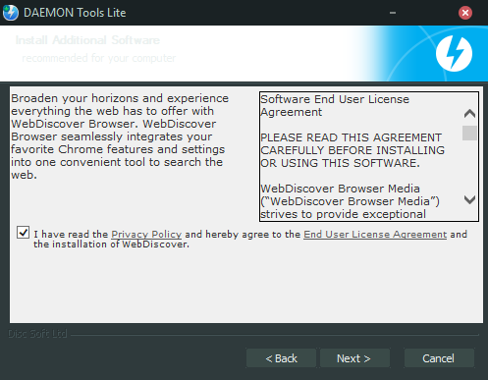488x380 pixels.
Task: Click the 'Disc Soft Ltd' footer label
Action: pos(37,334)
